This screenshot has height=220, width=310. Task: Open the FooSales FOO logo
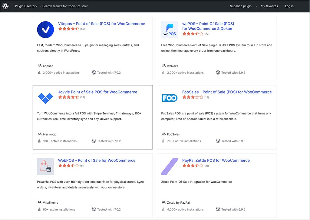[170, 98]
